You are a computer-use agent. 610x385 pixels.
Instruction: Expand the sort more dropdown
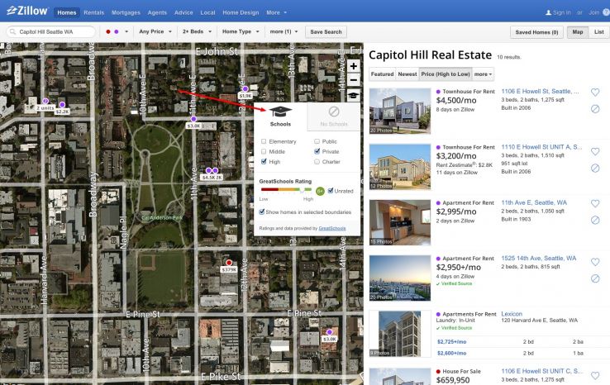click(x=483, y=74)
